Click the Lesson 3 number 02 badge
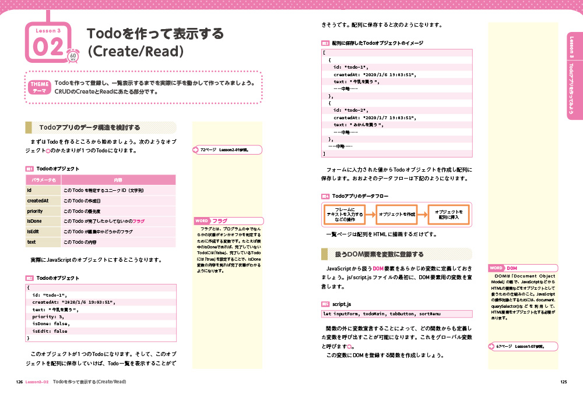Image resolution: width=583 pixels, height=395 pixels. (x=48, y=42)
